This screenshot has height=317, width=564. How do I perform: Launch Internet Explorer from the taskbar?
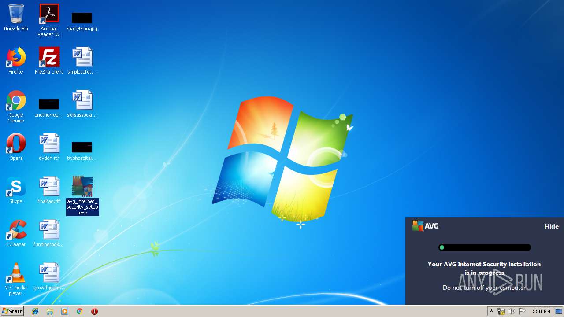tap(35, 311)
